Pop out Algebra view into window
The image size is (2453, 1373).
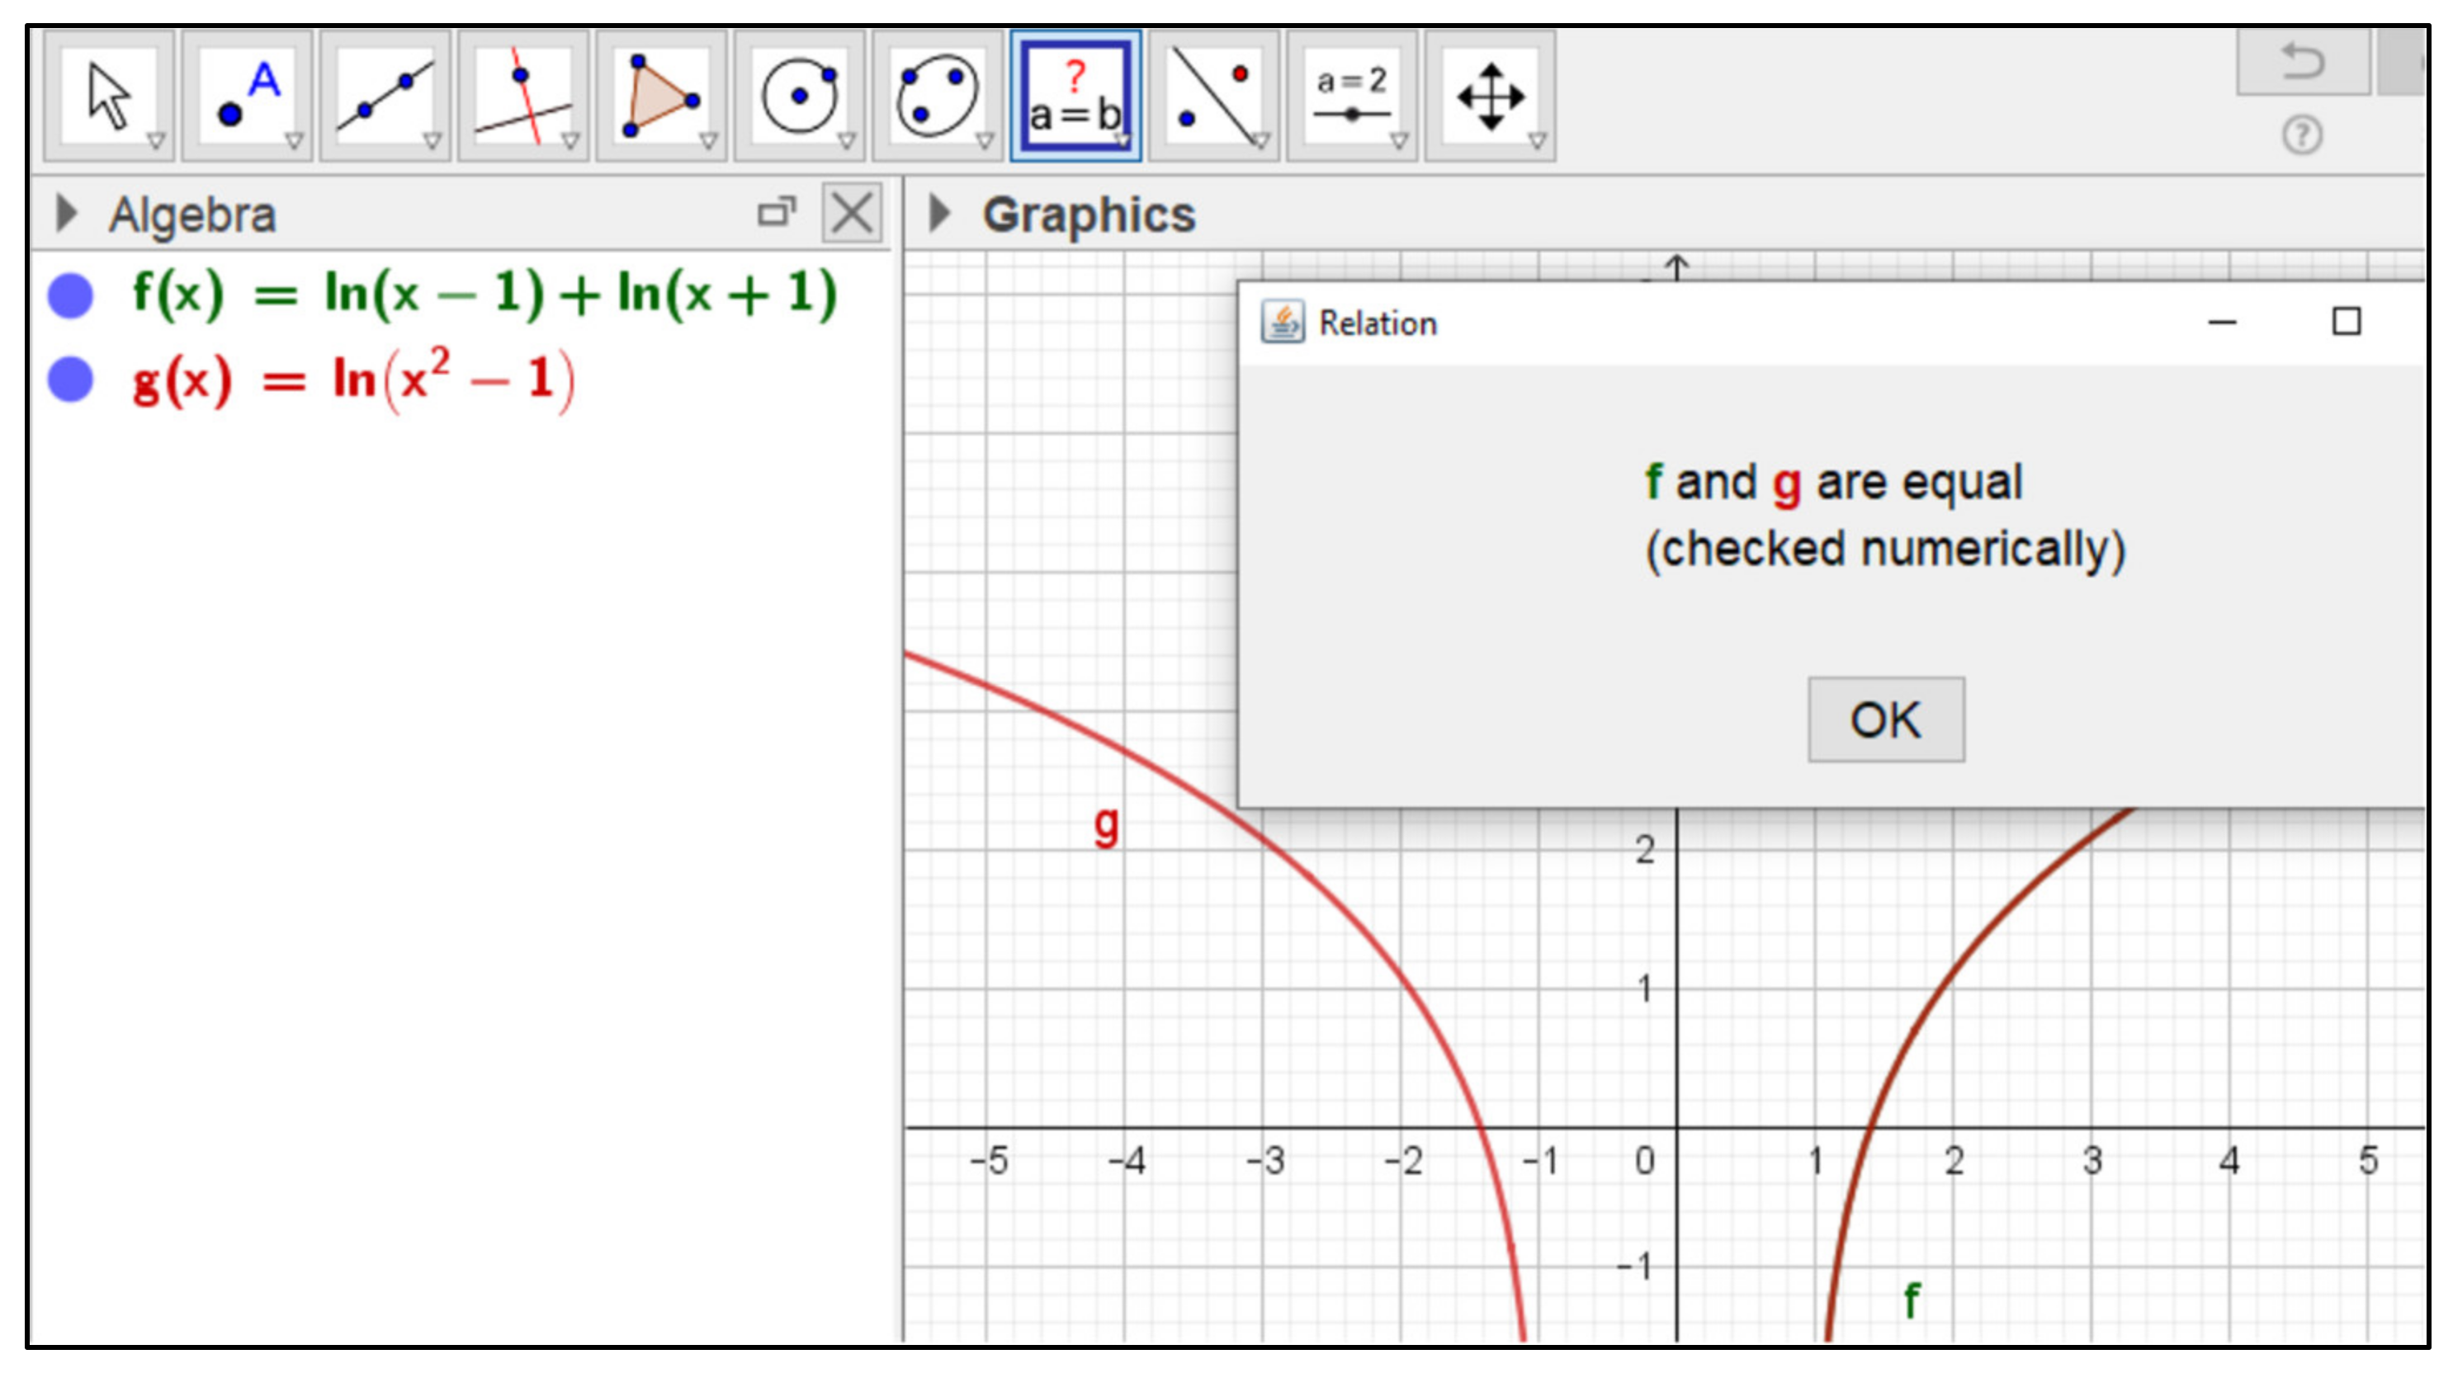click(x=776, y=212)
